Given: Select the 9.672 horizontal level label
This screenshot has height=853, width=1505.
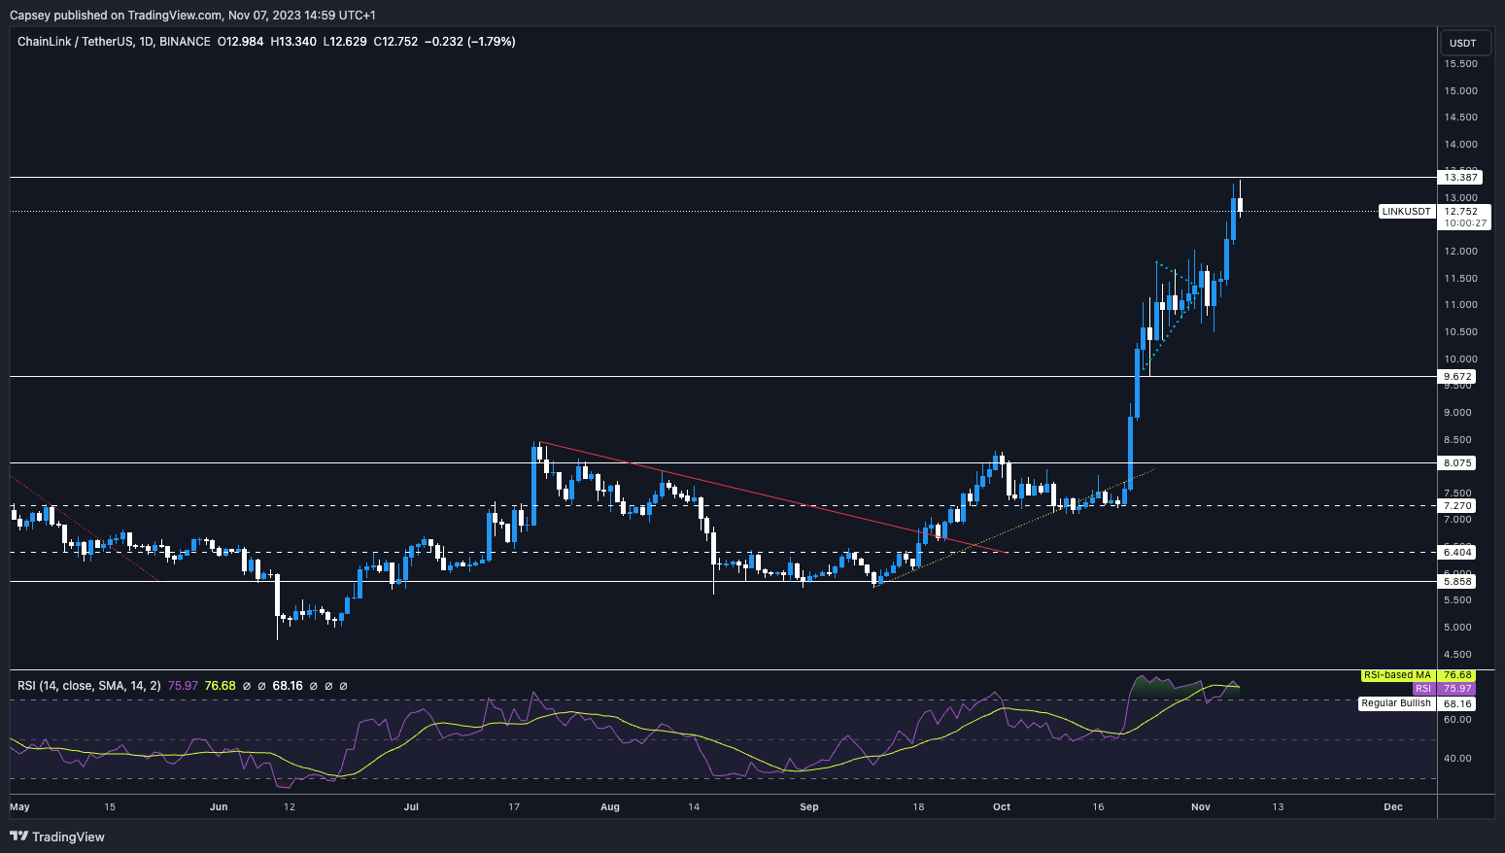Looking at the screenshot, I should [x=1458, y=377].
